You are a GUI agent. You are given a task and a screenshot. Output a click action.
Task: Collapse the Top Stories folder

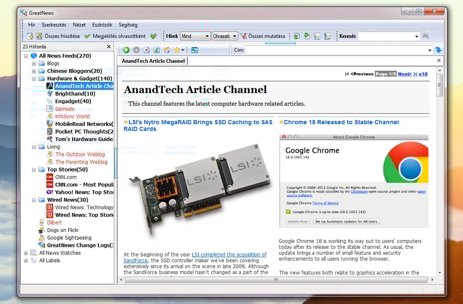tap(34, 170)
